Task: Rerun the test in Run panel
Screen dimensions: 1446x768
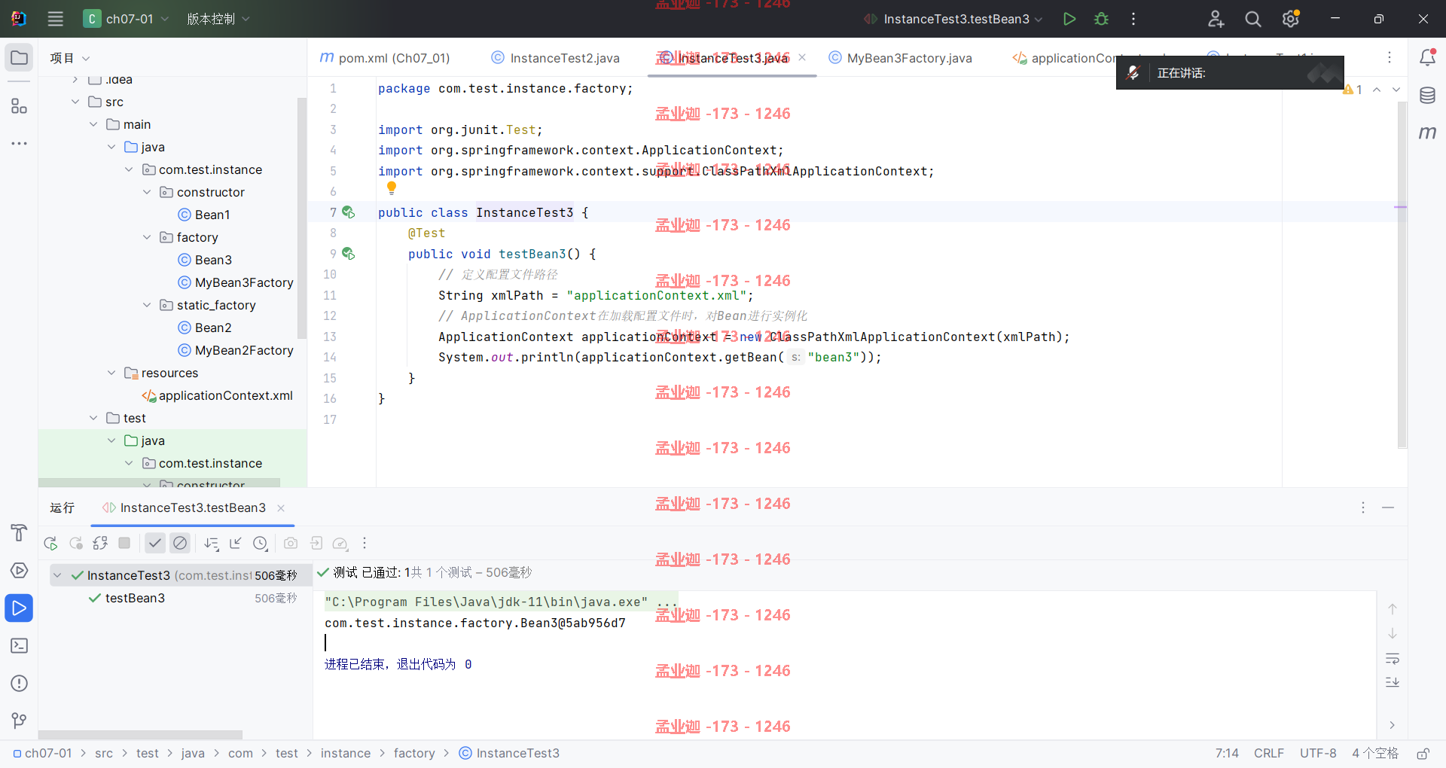Action: (50, 543)
